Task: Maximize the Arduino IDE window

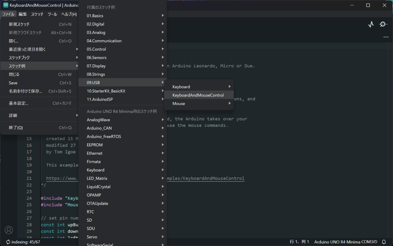Action: [368, 5]
